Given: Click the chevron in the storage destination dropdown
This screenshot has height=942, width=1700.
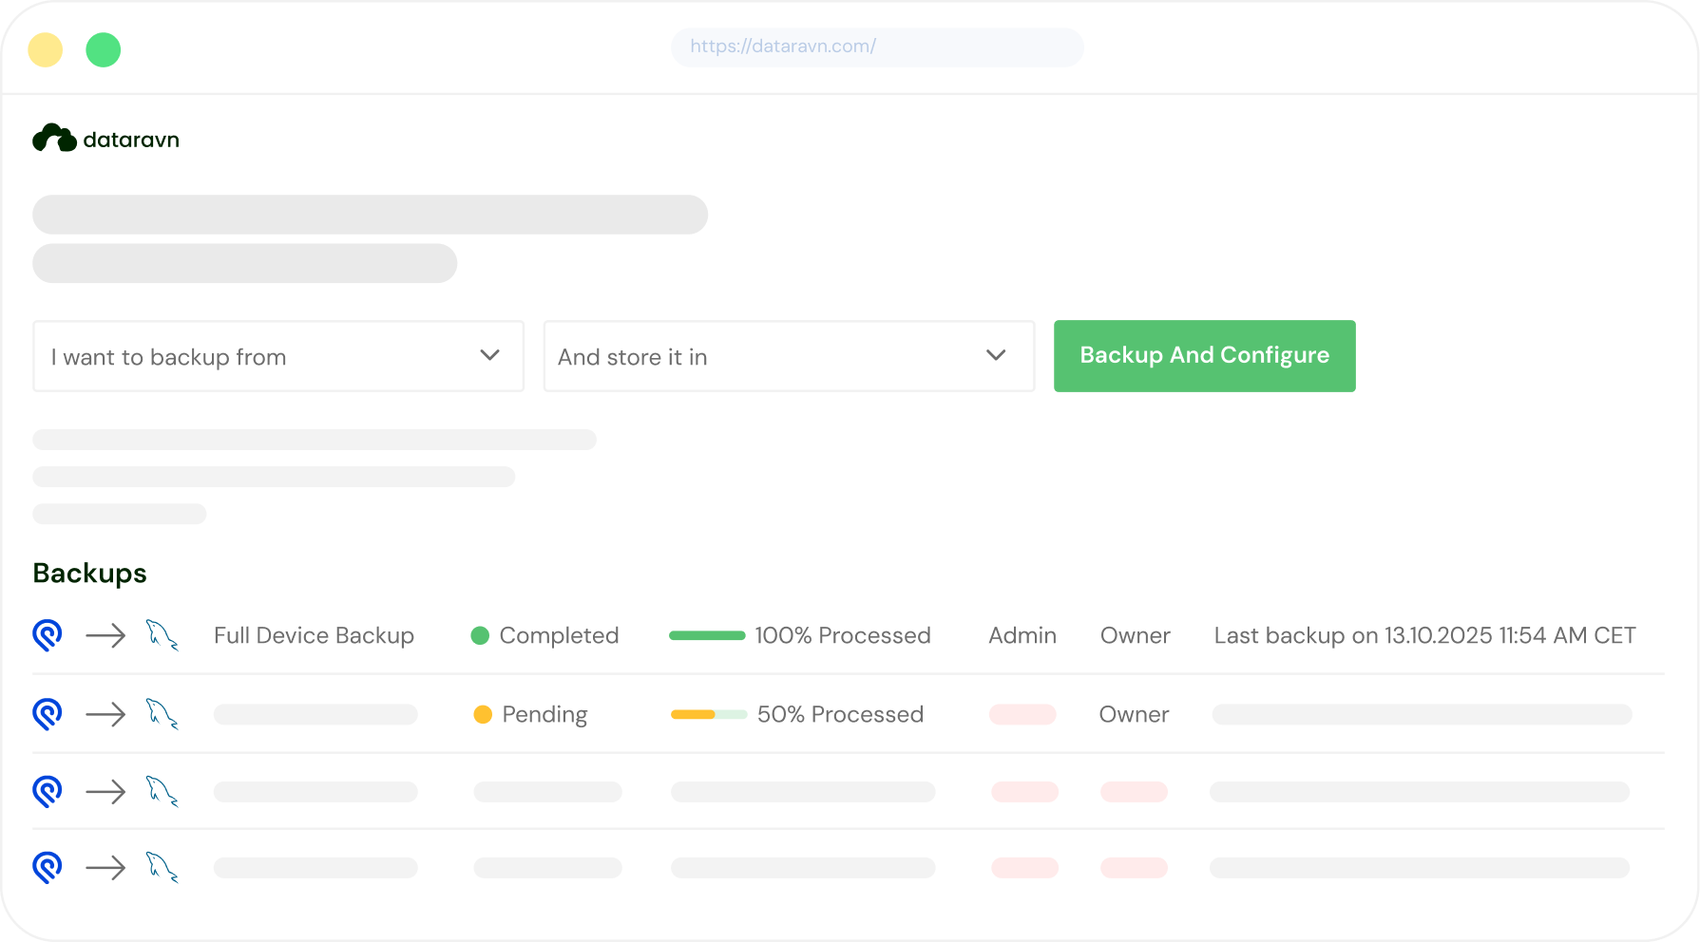Looking at the screenshot, I should click(x=996, y=355).
